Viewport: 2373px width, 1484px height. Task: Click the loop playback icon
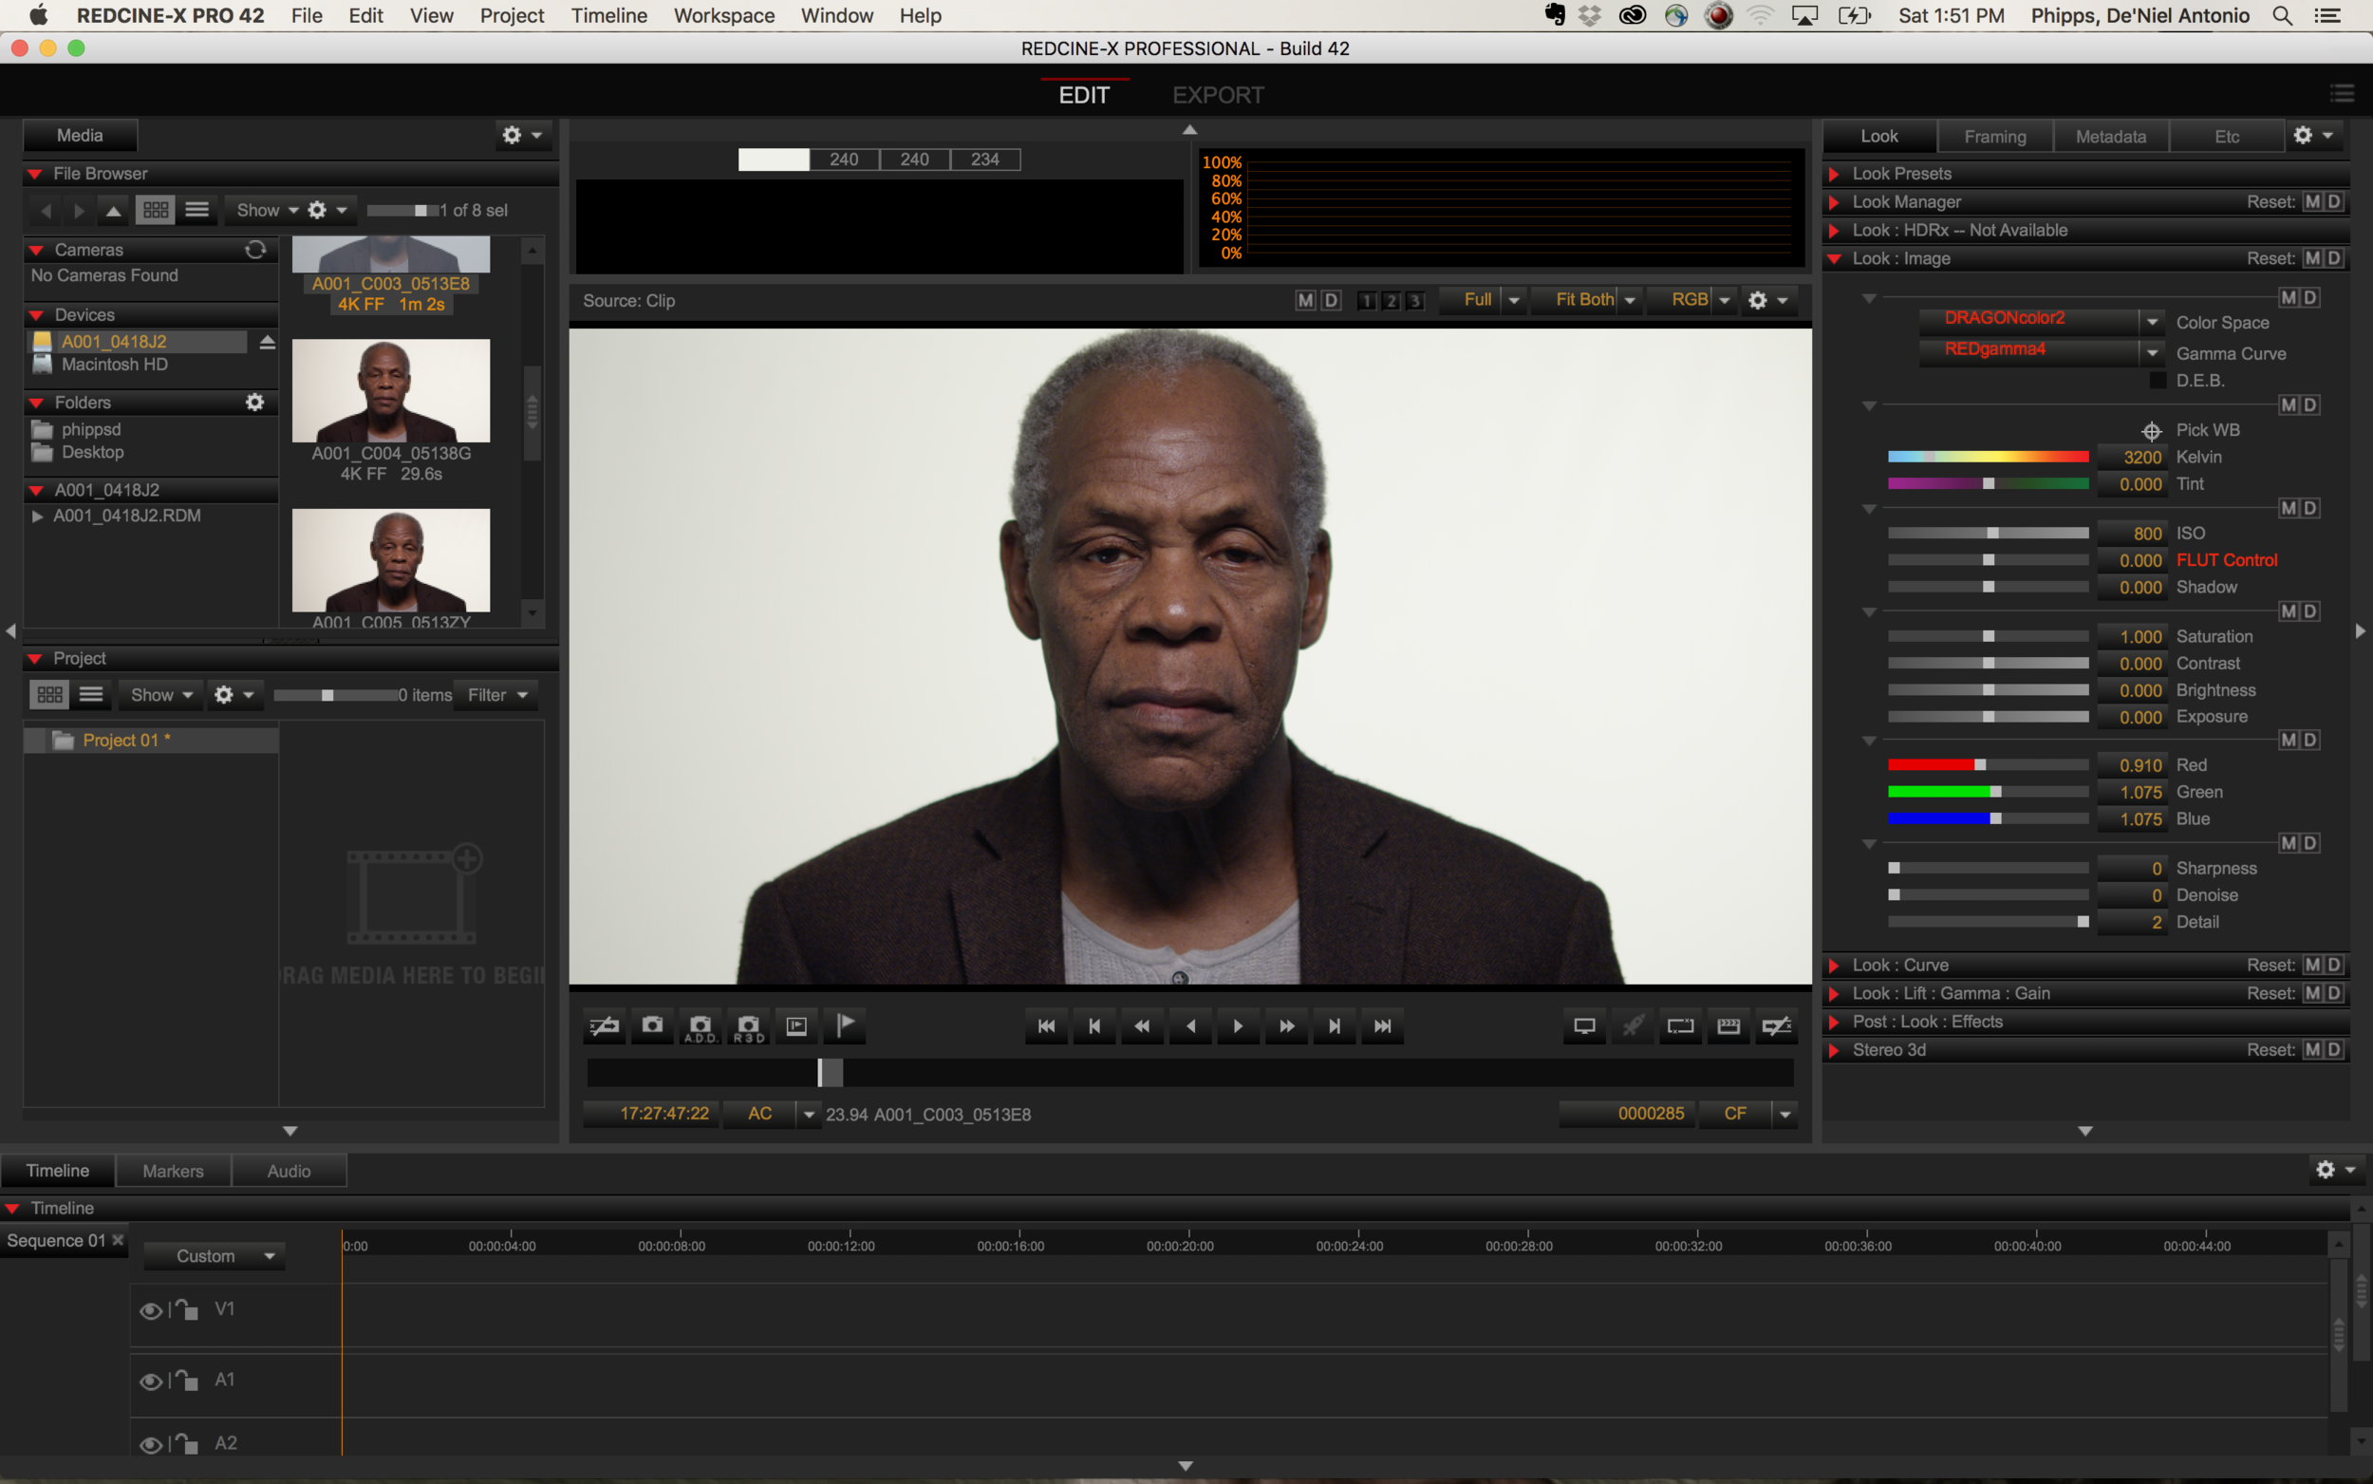pyautogui.click(x=1680, y=1025)
